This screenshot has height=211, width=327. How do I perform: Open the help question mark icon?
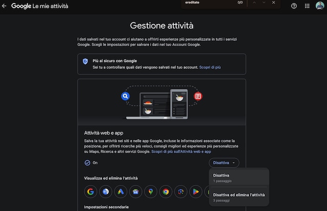(x=294, y=6)
